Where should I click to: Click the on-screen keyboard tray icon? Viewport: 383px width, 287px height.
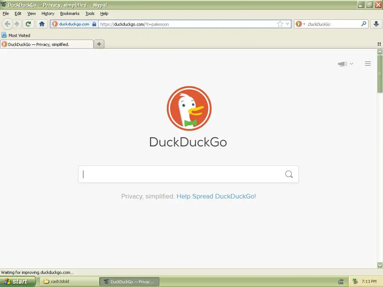[x=341, y=282]
